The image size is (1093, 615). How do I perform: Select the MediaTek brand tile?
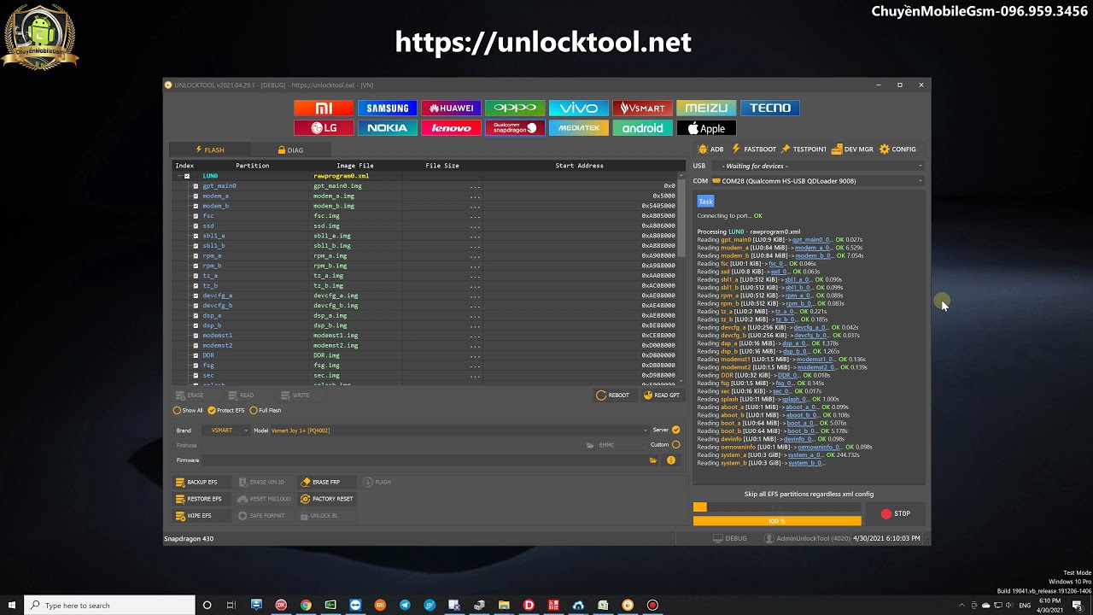point(579,128)
